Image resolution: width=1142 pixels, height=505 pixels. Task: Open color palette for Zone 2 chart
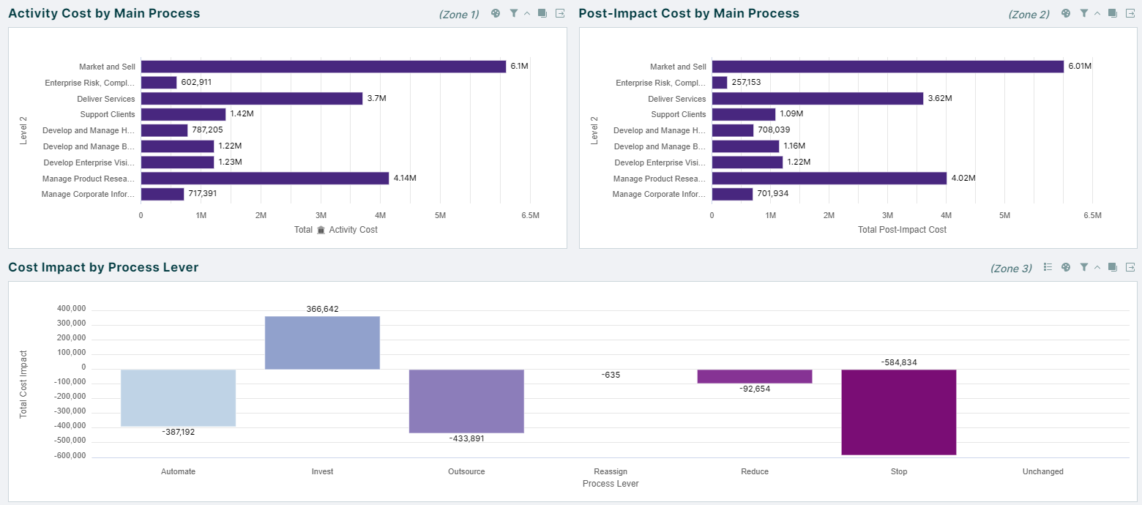[1066, 13]
